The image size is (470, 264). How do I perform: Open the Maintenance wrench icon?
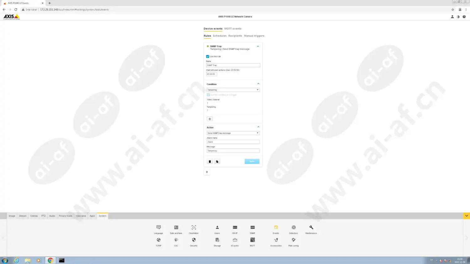tap(311, 227)
